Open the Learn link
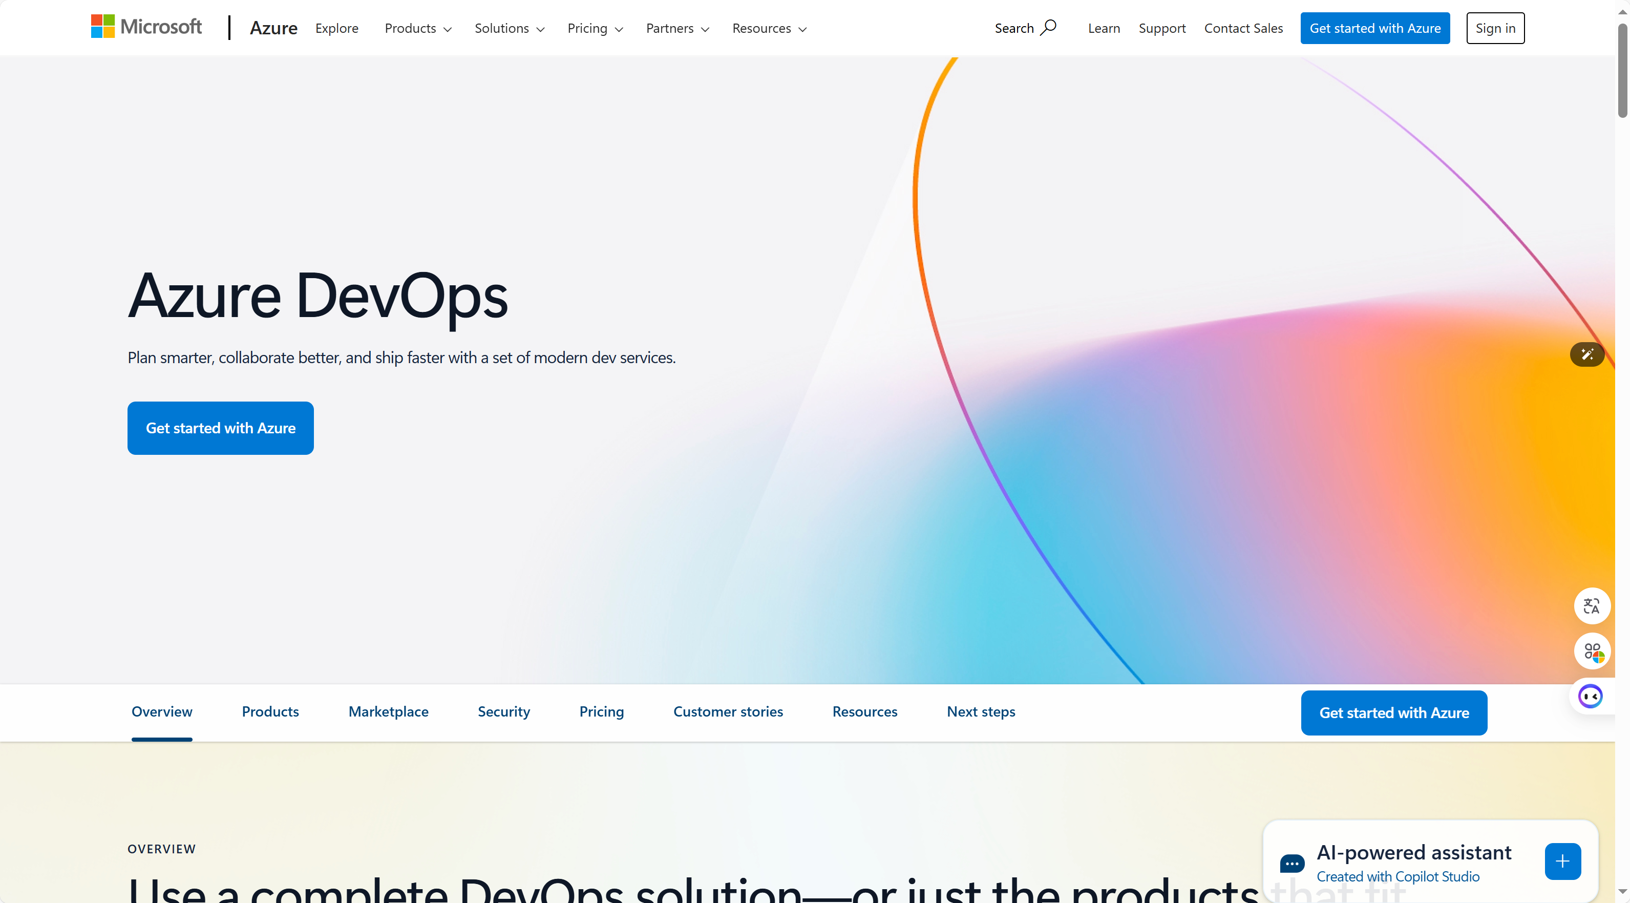Screen dimensions: 1630x903 [x=1104, y=29]
